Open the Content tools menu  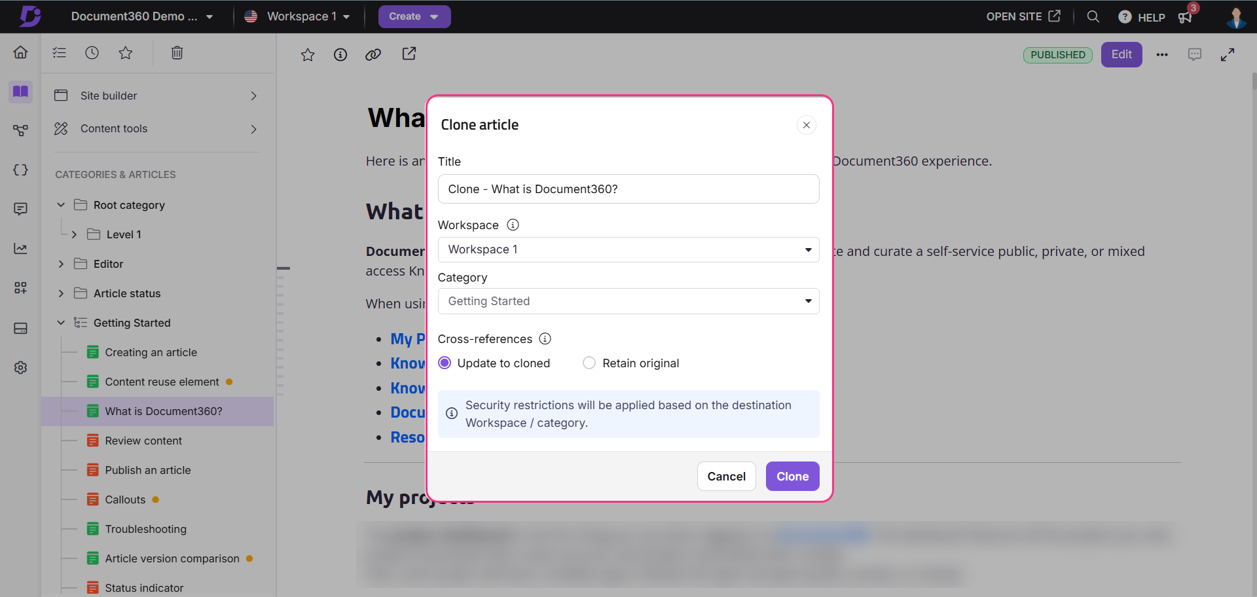(157, 128)
